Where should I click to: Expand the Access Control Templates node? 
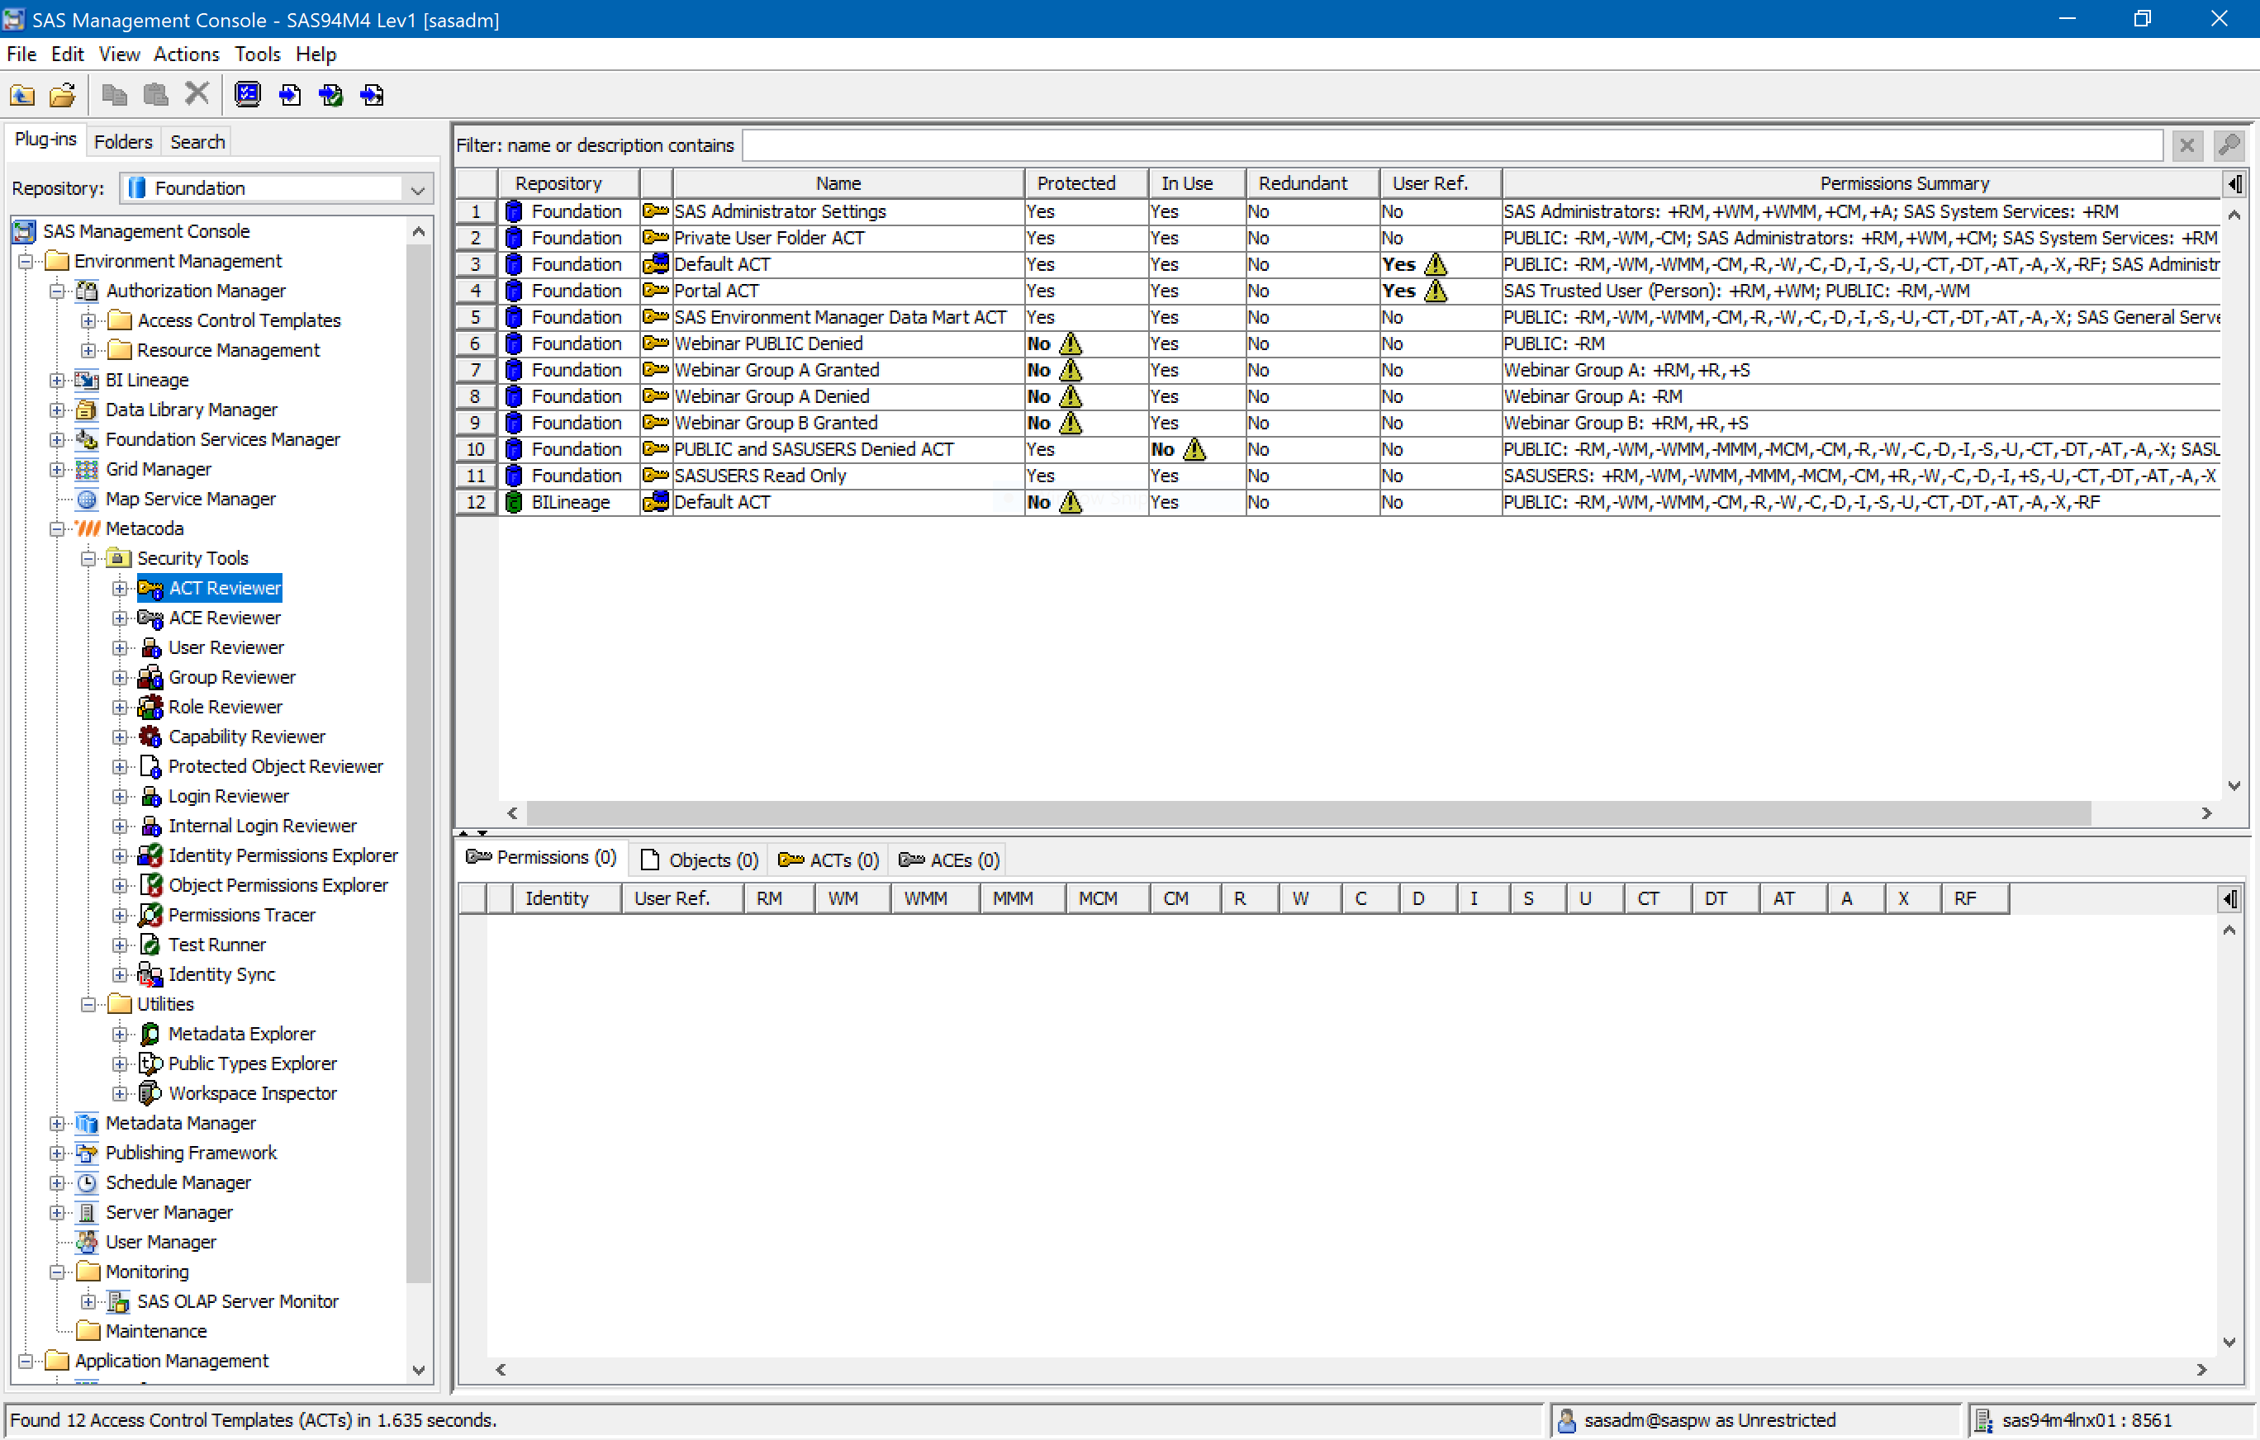pos(88,321)
